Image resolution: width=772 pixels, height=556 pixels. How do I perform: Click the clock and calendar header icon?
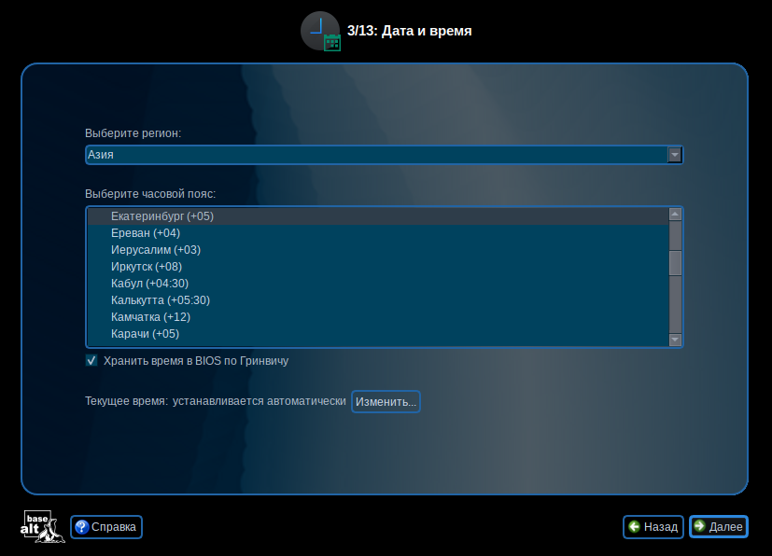click(321, 31)
